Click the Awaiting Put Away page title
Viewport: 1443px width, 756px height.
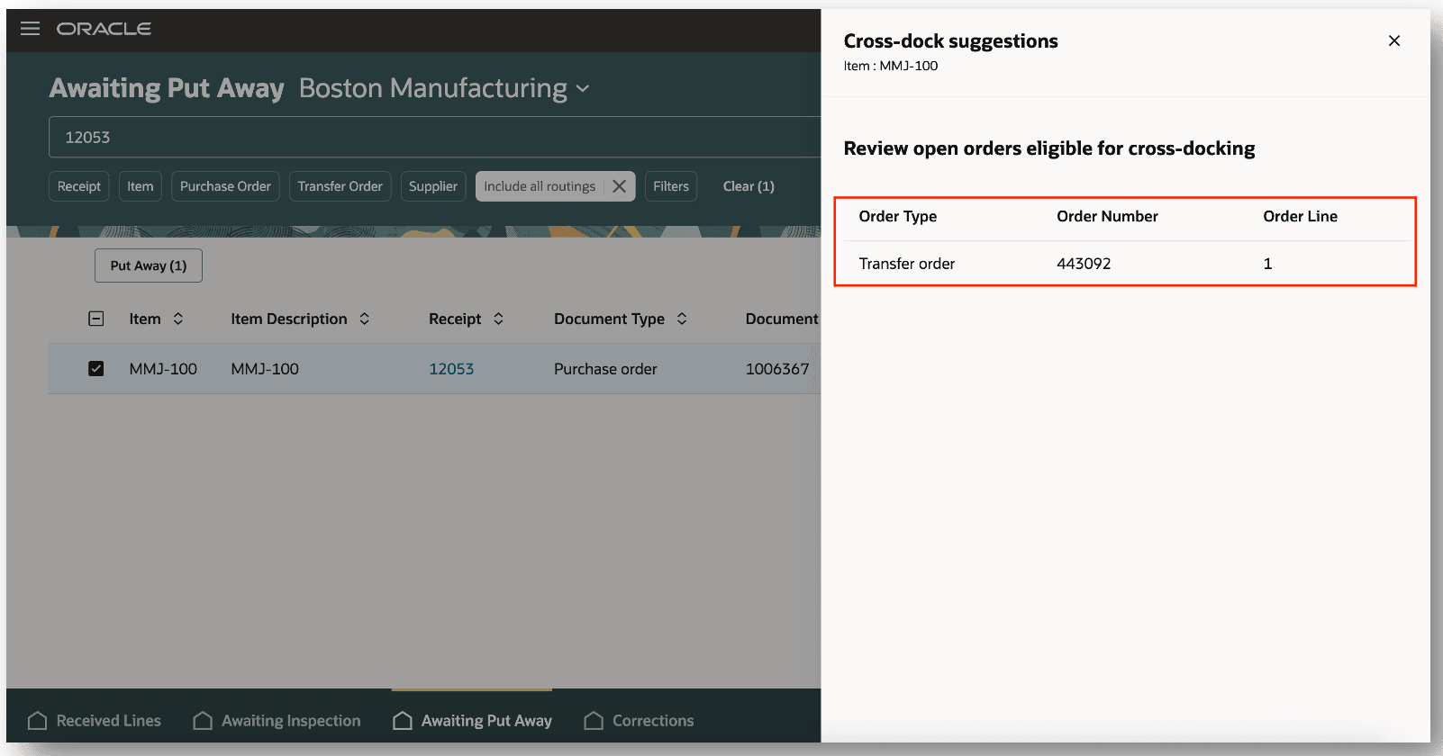[167, 88]
